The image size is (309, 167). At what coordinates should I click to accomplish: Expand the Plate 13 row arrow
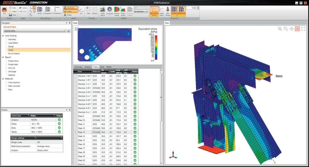(75, 132)
